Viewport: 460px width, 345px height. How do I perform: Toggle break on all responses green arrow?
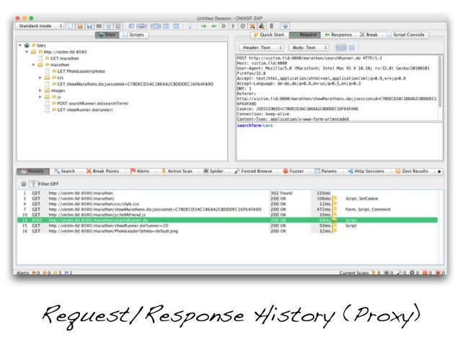point(214,26)
